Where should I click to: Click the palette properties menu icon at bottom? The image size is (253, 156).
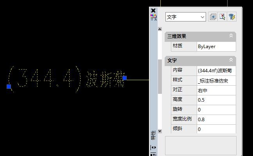pyautogui.click(x=153, y=154)
